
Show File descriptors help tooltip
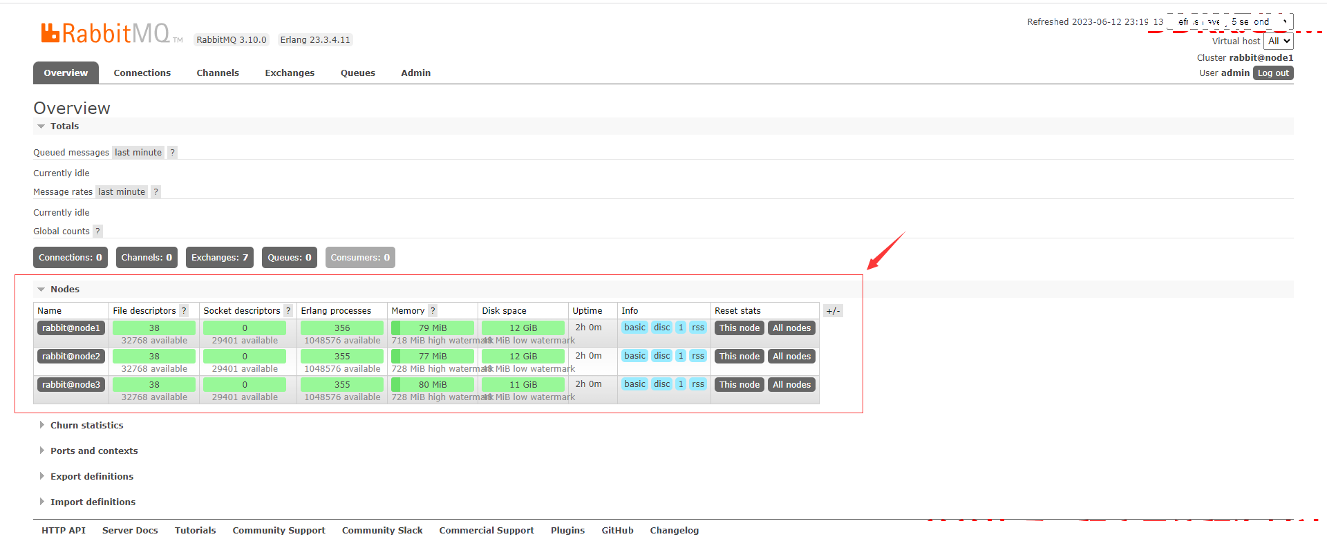184,311
